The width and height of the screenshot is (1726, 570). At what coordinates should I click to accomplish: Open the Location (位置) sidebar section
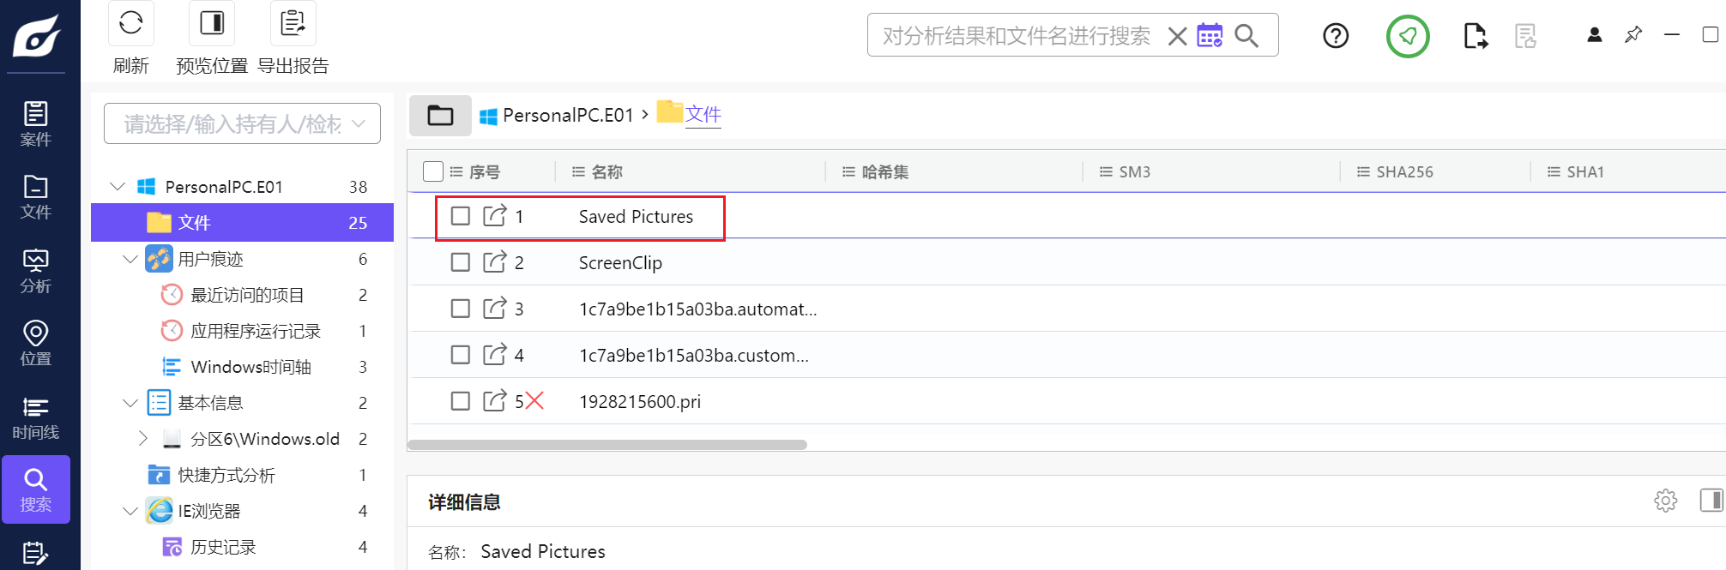pyautogui.click(x=35, y=343)
